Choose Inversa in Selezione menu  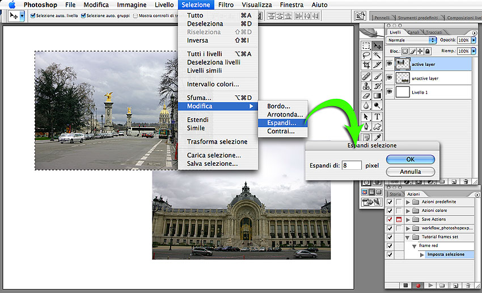click(218, 40)
